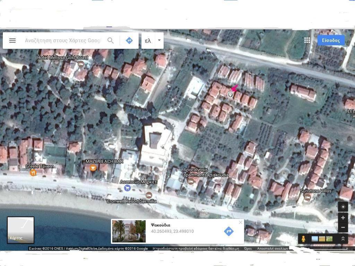Click the Apocalypsis apartments Psakoudia label
The width and height of the screenshot is (355, 266).
(x=206, y=172)
